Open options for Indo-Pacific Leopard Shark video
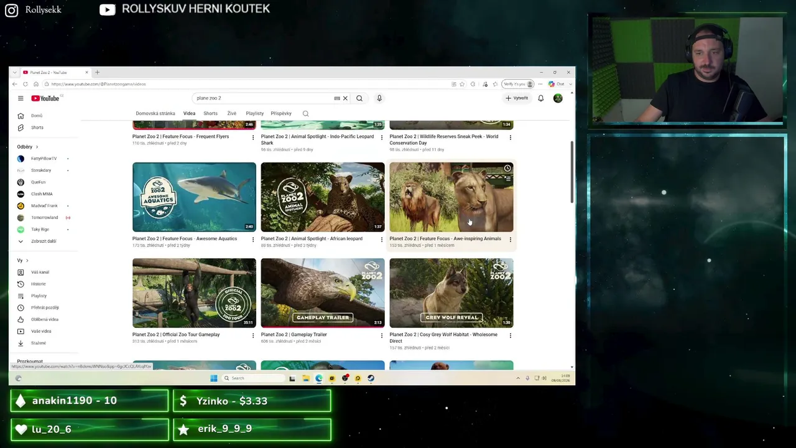This screenshot has height=448, width=796. (382, 137)
